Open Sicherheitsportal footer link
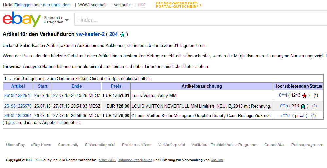This screenshot has height=168, width=327. click(100, 145)
